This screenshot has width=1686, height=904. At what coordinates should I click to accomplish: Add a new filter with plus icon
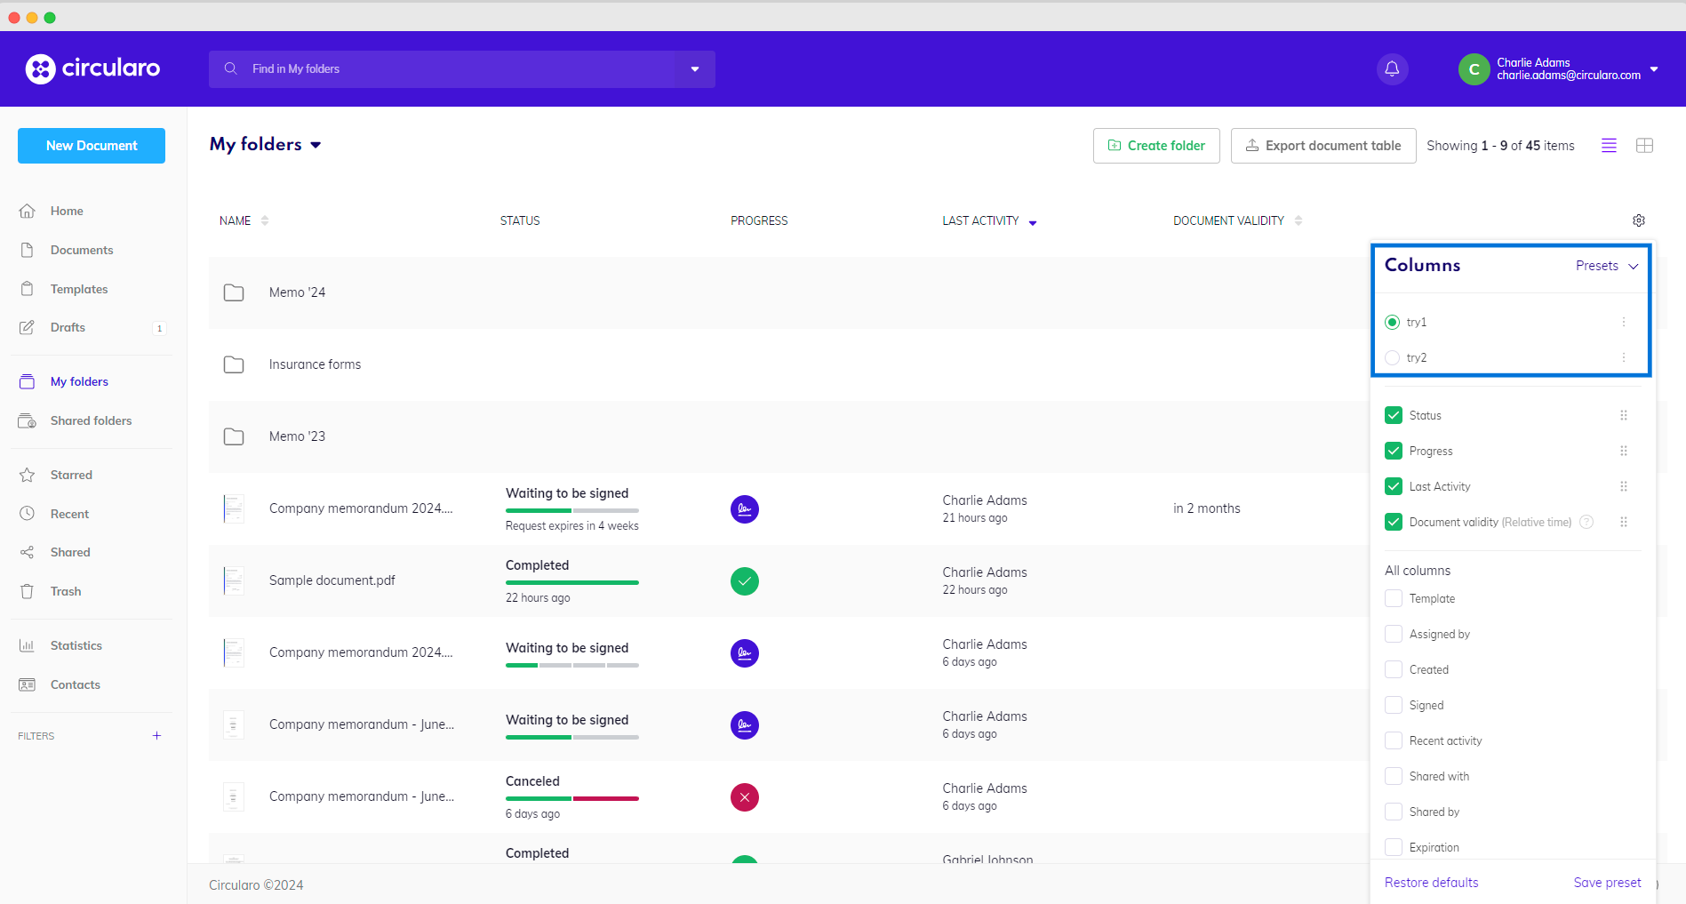[x=156, y=736]
